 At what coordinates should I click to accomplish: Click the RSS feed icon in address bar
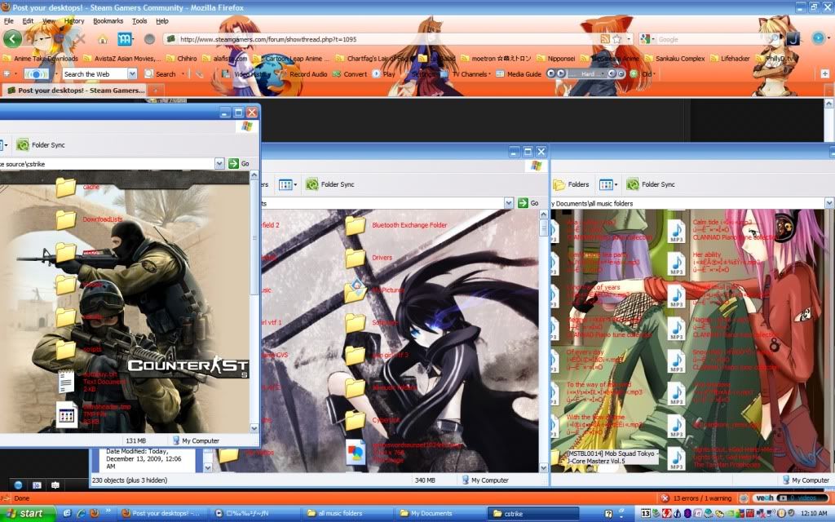click(605, 39)
